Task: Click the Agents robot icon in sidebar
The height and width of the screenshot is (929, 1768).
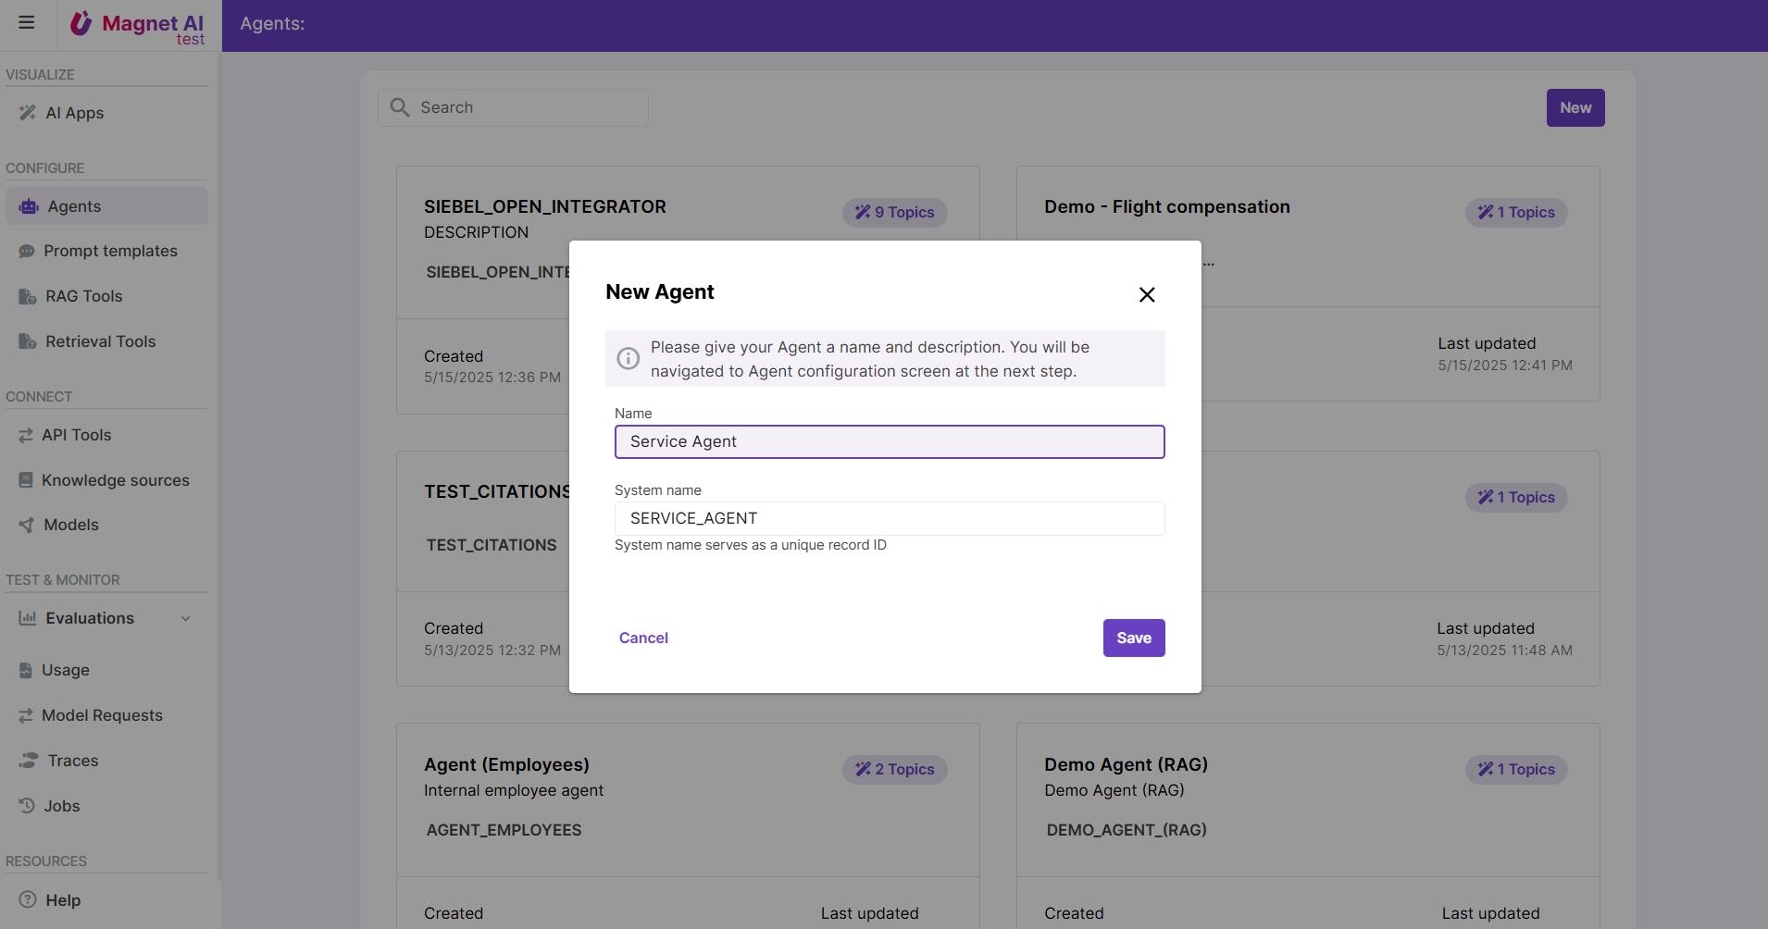Action: (x=29, y=206)
